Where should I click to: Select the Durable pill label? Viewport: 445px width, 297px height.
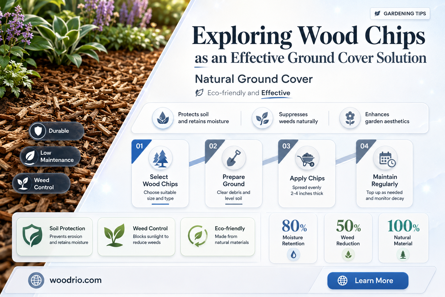click(59, 131)
